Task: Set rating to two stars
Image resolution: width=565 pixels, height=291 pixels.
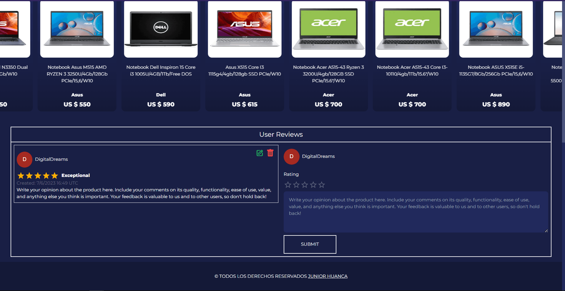Action: tap(296, 185)
